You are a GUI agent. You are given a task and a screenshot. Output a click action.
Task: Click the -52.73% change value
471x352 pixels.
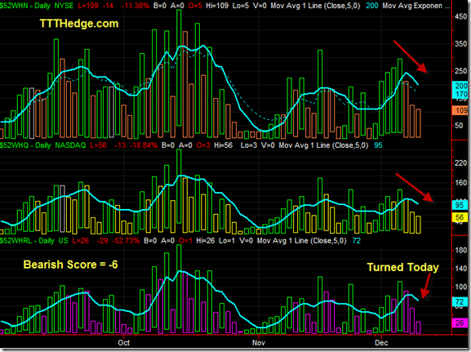(126, 240)
